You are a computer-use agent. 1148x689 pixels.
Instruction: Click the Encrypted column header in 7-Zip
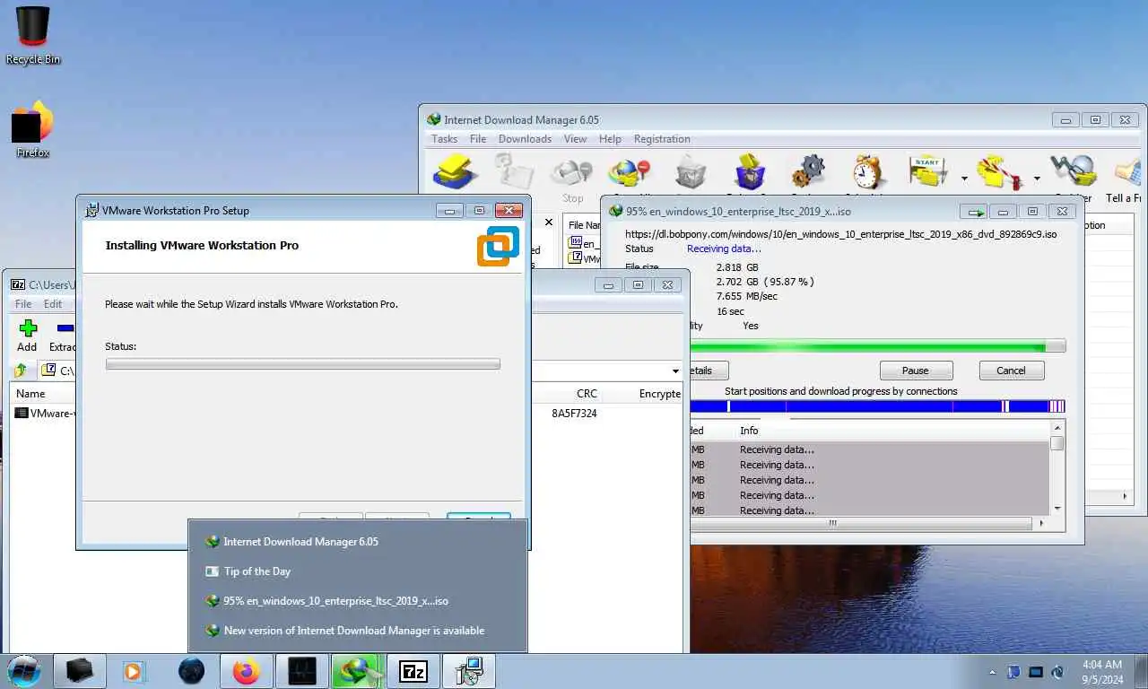click(660, 394)
